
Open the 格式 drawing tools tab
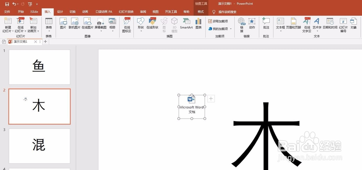(201, 12)
